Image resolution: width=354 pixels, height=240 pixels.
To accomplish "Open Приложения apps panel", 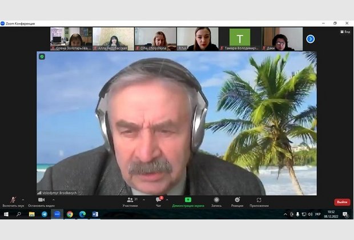I will [x=259, y=201].
